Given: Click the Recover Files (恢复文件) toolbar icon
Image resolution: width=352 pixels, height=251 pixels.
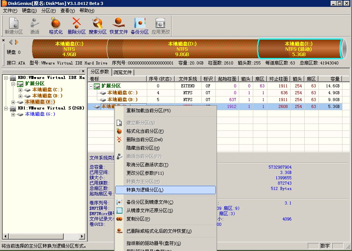Looking at the screenshot, I should [x=119, y=26].
